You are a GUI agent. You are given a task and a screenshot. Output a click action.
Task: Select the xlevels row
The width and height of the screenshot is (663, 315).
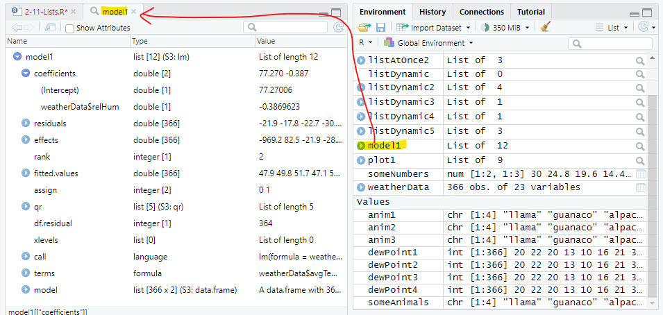coord(176,240)
